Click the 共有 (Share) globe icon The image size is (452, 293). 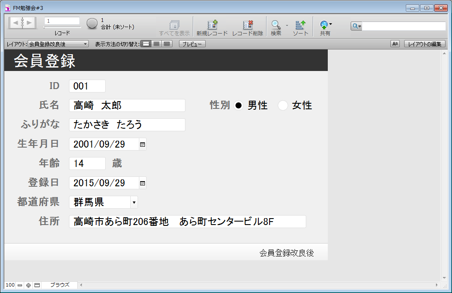coord(324,25)
